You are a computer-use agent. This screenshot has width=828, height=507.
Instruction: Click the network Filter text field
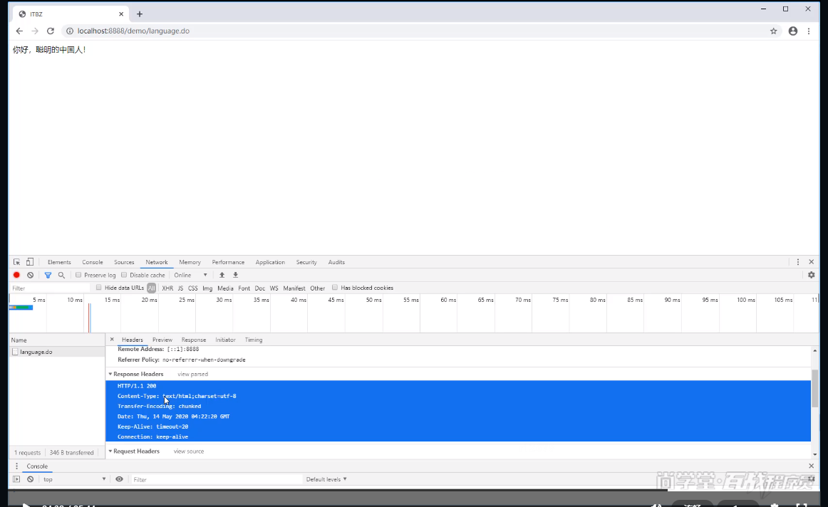[x=50, y=288]
